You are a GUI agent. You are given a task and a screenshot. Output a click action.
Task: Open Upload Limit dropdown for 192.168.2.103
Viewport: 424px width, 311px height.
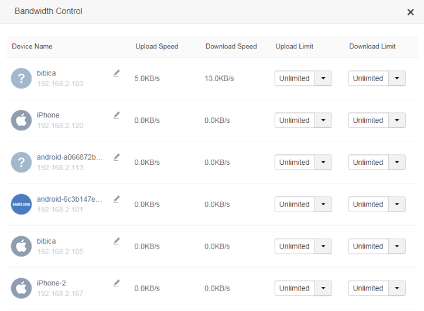coord(323,78)
